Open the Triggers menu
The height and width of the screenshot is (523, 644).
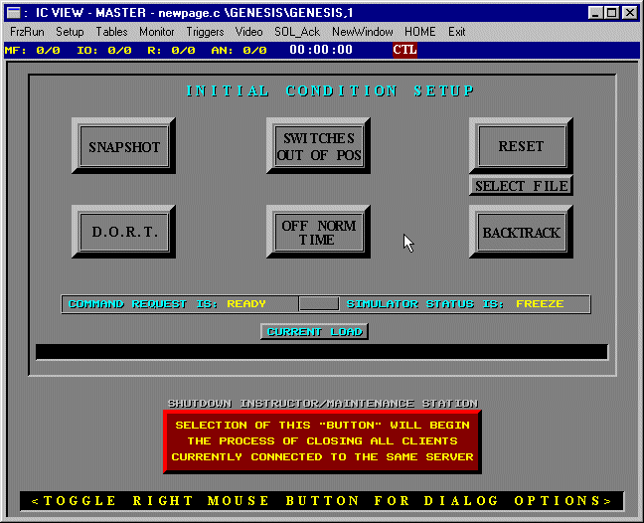point(205,32)
